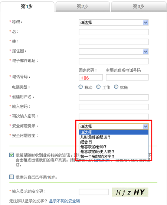Select the 家庭 phone type radio

116,87
